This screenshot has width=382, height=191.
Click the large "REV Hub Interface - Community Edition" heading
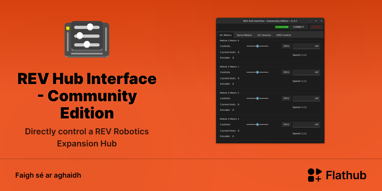pos(87,96)
